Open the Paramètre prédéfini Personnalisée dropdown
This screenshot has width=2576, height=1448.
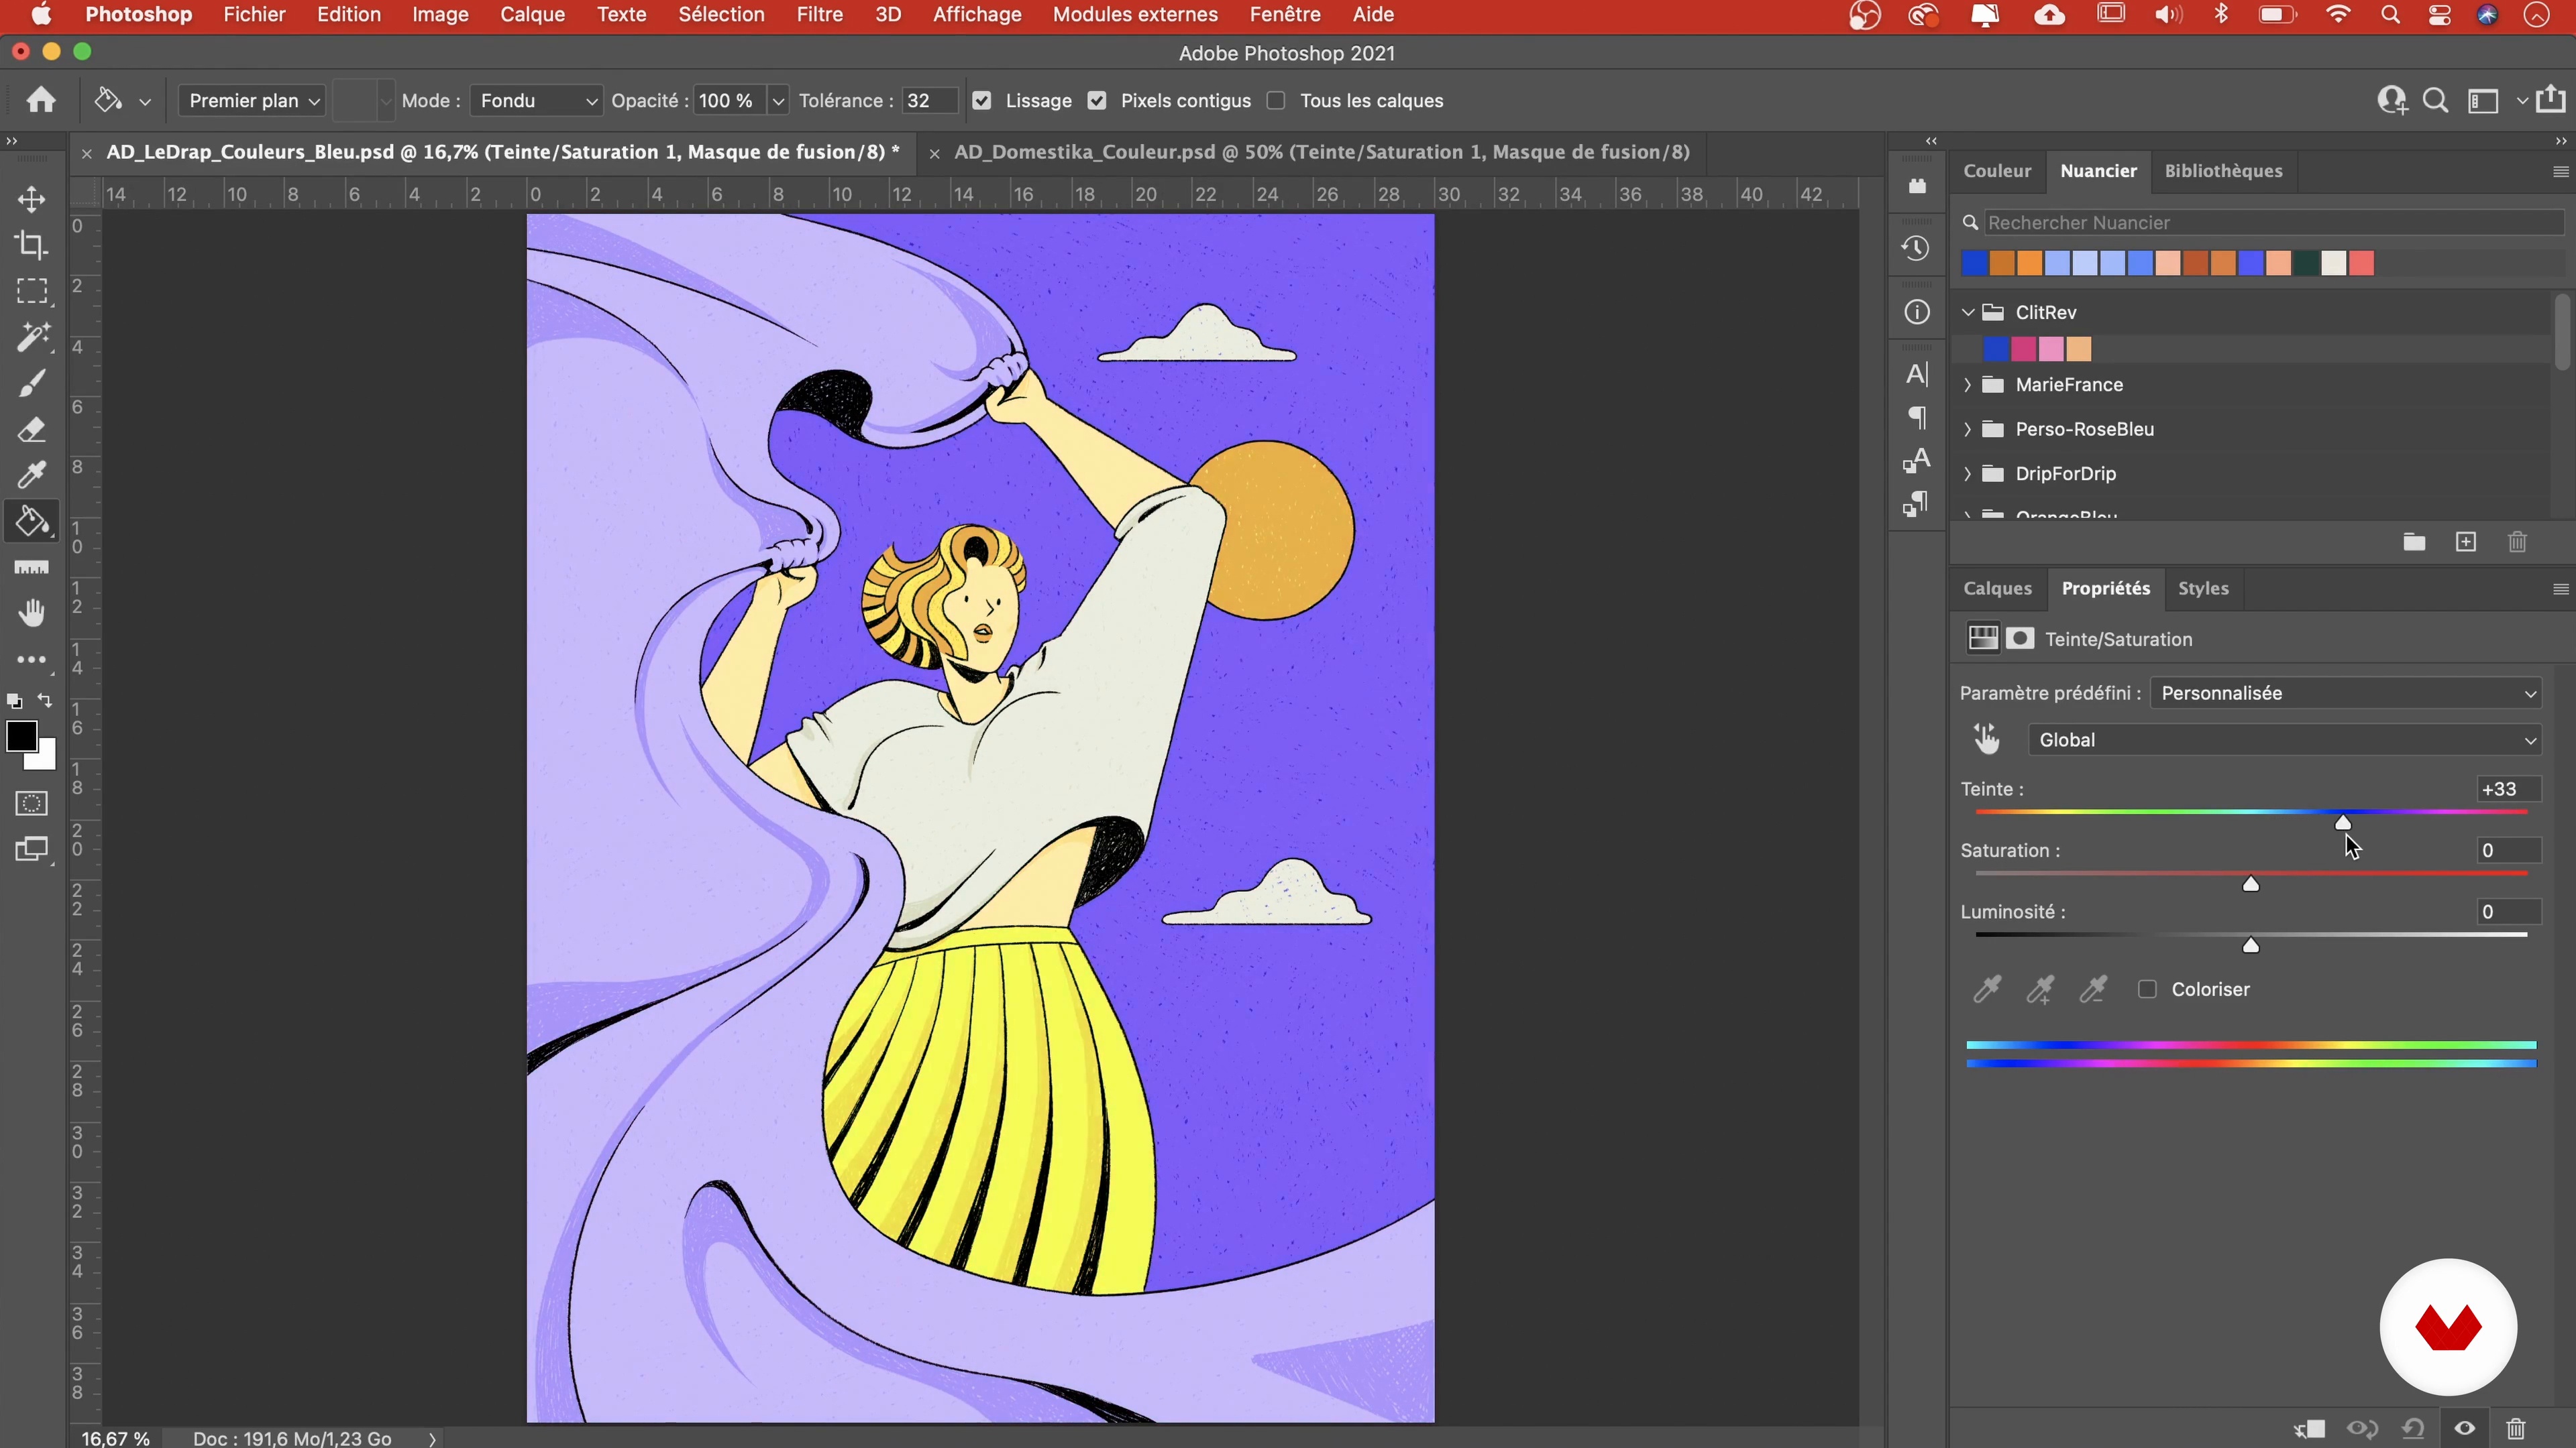(2346, 692)
